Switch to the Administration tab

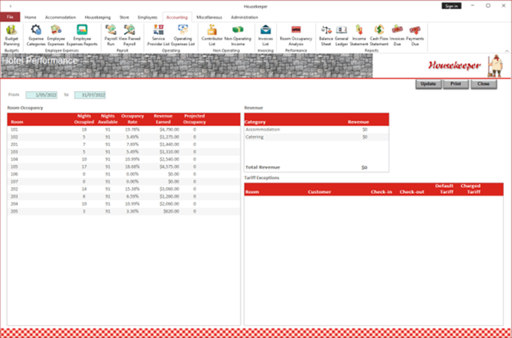pyautogui.click(x=244, y=17)
